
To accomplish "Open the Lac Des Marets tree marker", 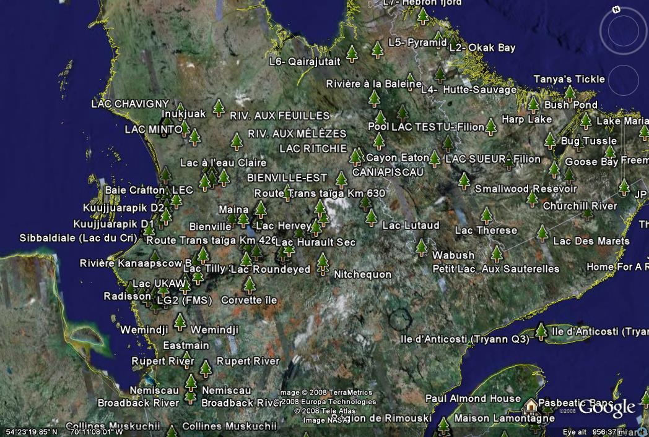I will (x=542, y=234).
